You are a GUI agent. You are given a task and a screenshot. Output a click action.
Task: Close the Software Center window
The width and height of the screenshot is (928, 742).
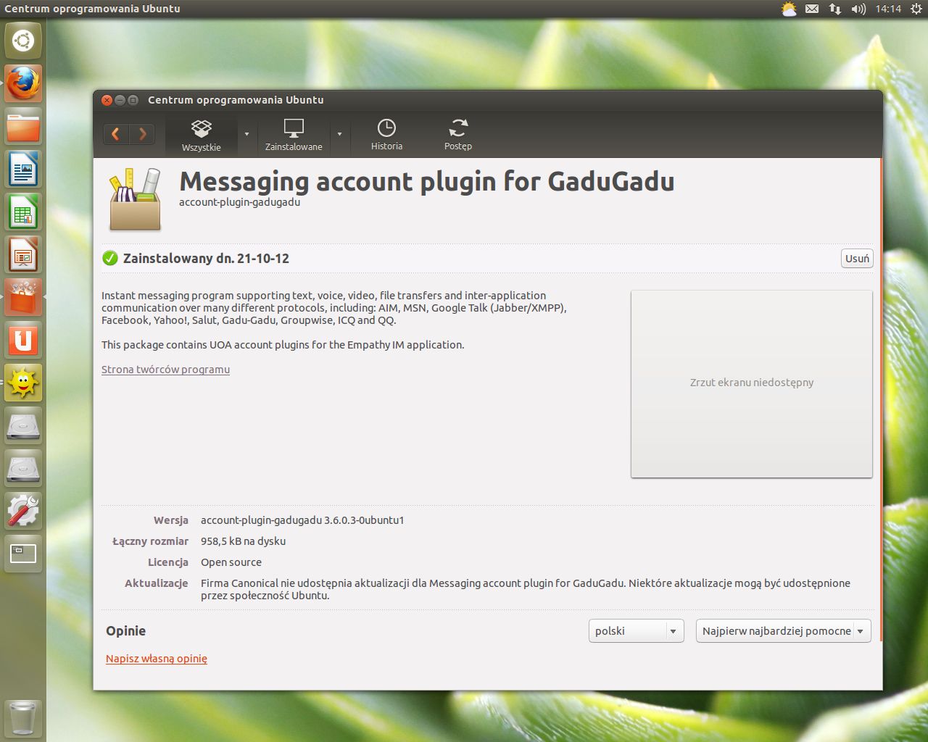point(107,100)
